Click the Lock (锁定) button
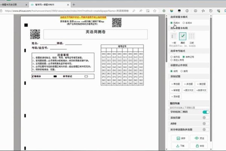 [199, 146]
